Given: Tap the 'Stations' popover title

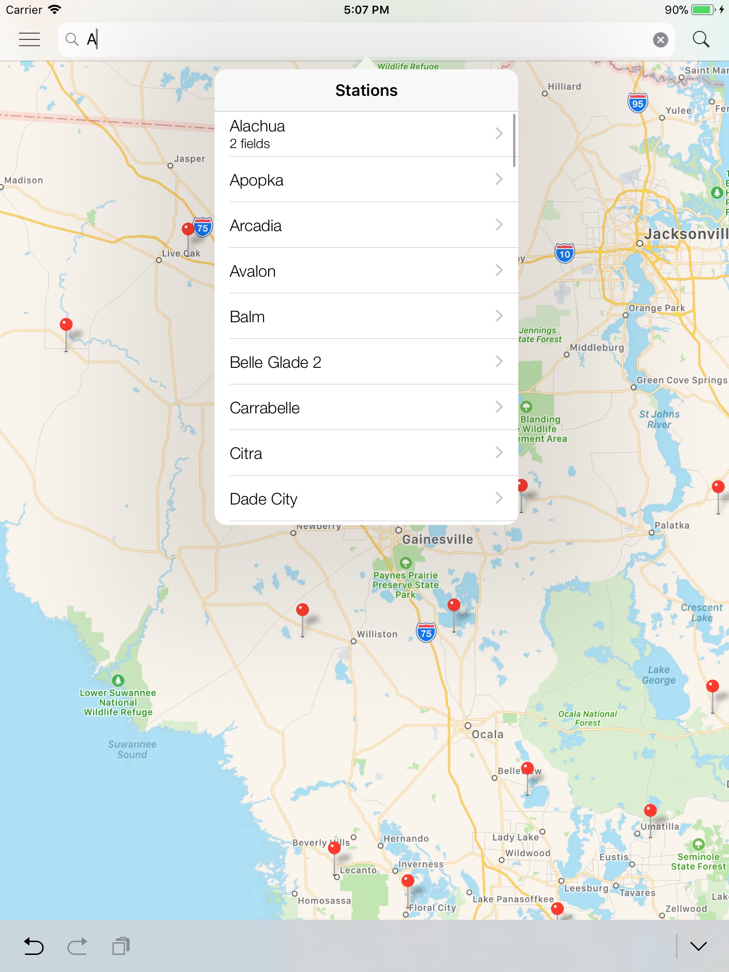Looking at the screenshot, I should 366,90.
